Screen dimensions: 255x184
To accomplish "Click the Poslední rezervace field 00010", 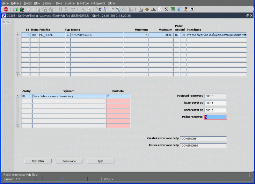I will [x=215, y=96].
